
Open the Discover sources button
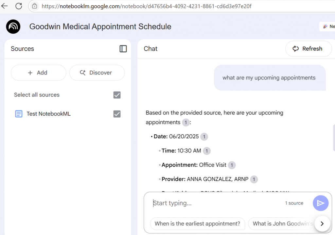click(x=97, y=73)
